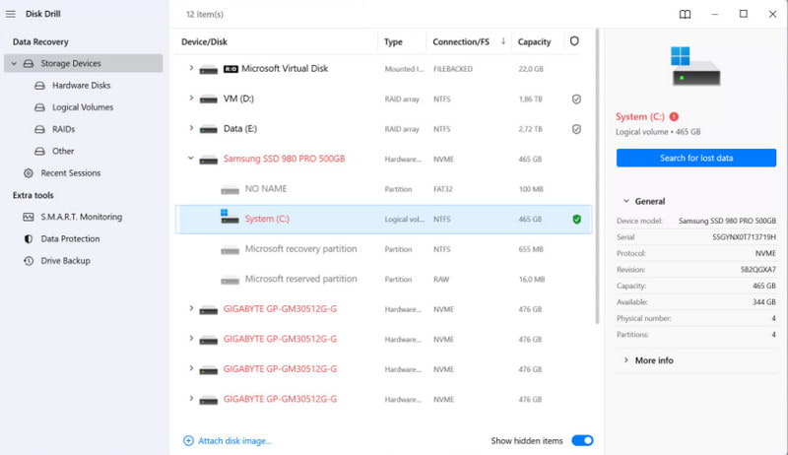Sort by Type column header

[x=393, y=41]
